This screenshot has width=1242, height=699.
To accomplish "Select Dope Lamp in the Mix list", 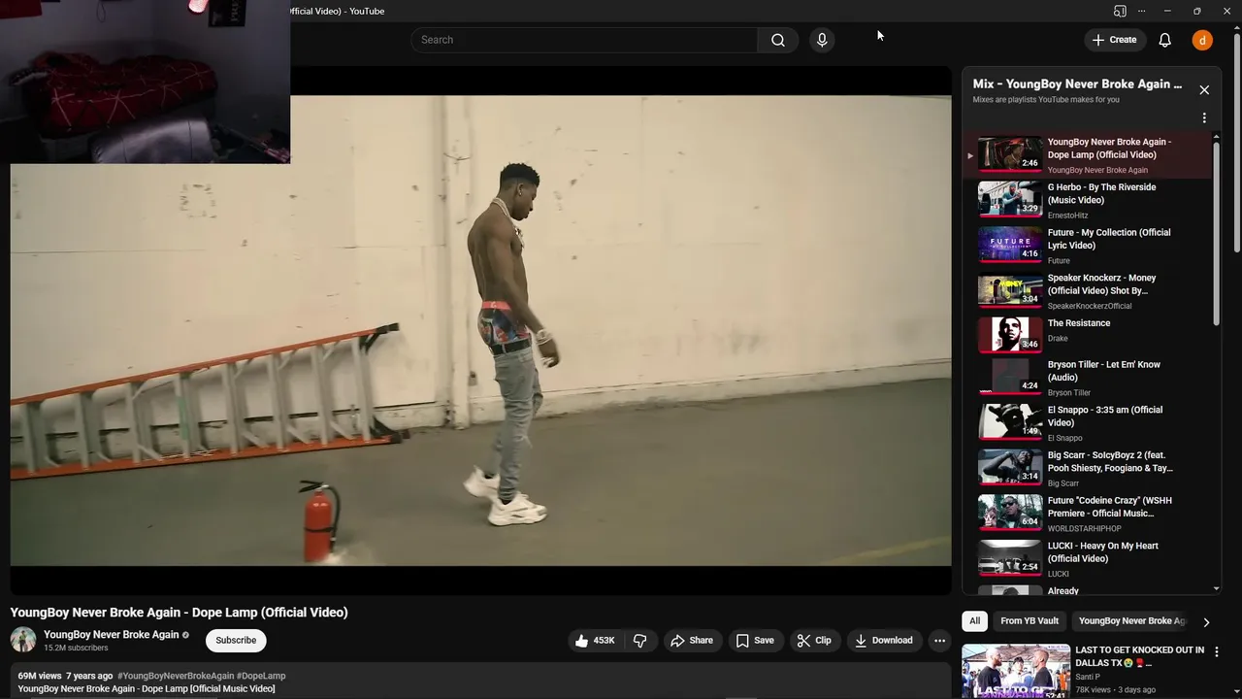I will (1087, 155).
